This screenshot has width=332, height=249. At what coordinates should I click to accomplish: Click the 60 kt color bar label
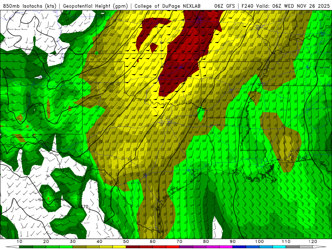pos(153,242)
